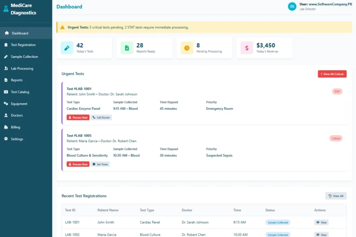The image size is (356, 237).
Task: Click the Call Doctor button
Action: point(101,117)
